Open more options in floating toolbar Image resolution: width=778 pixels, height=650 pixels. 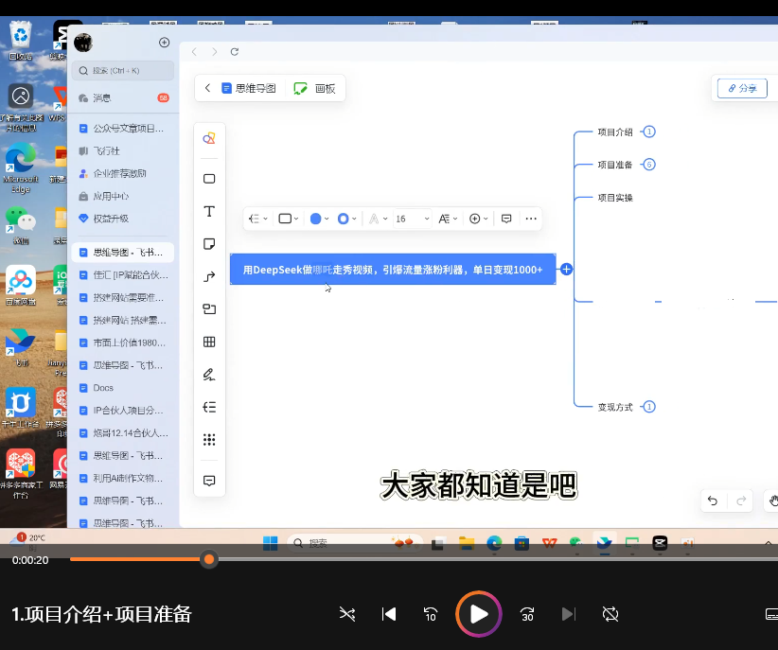click(531, 219)
